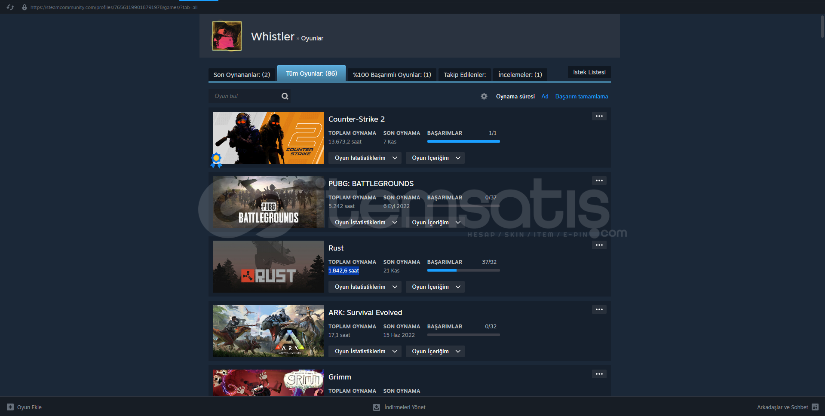Open %100 Başarımlı Oyunlar tab
Image resolution: width=825 pixels, height=416 pixels.
(x=392, y=74)
